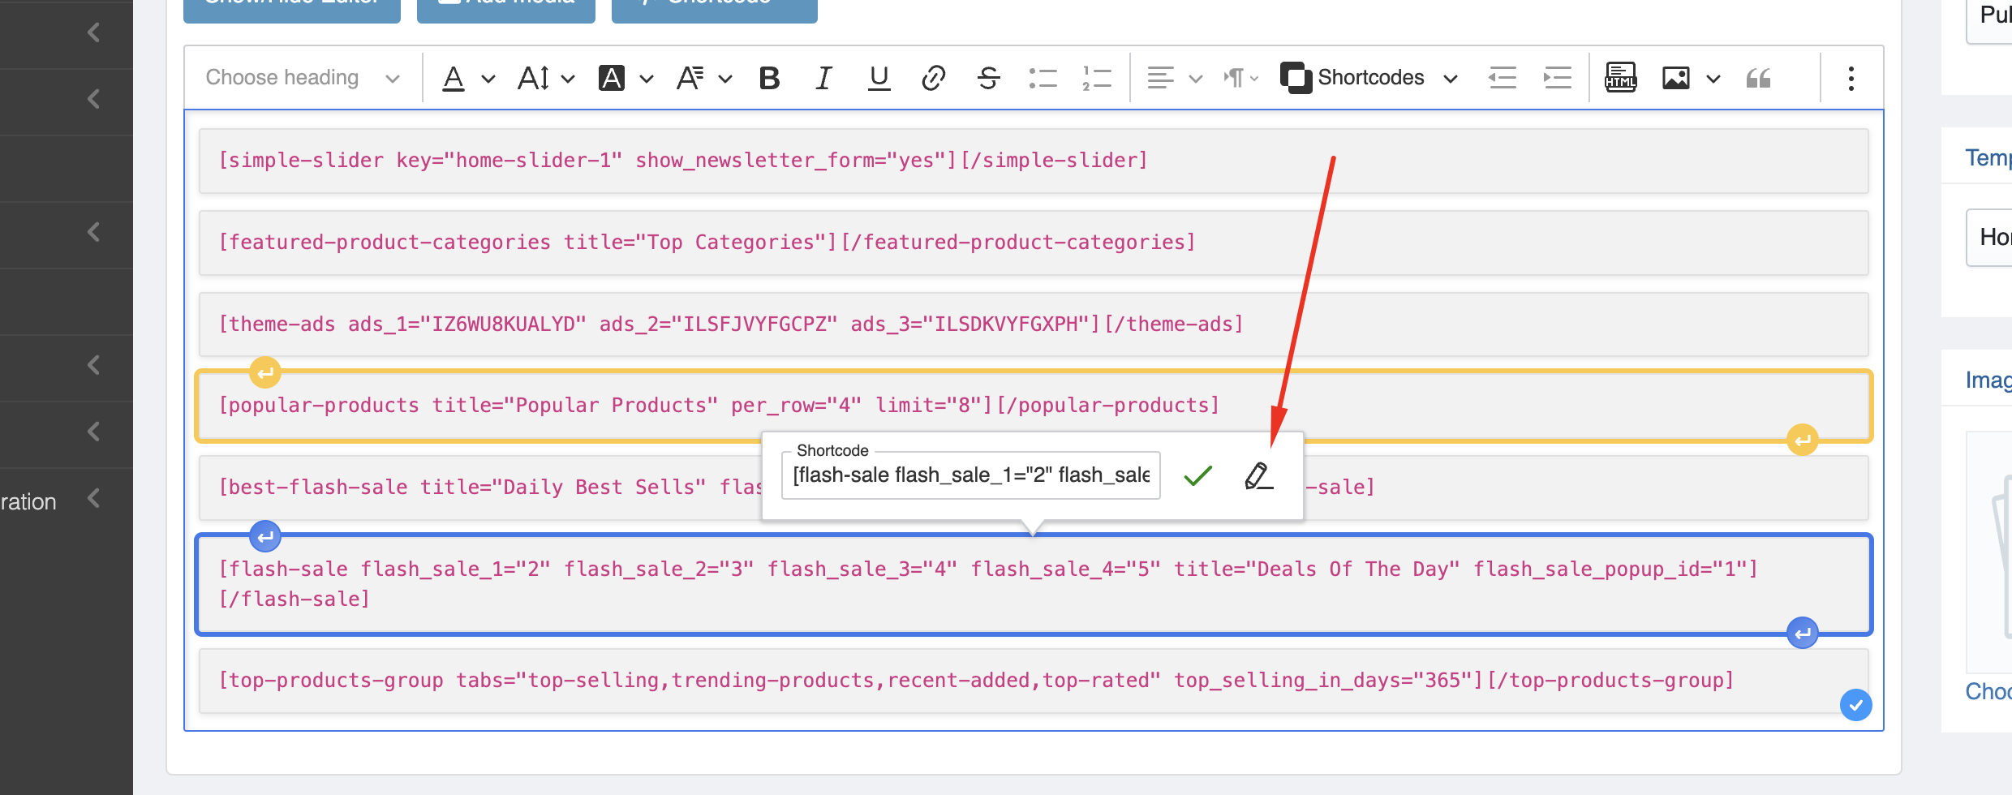Toggle bold formatting

769,78
